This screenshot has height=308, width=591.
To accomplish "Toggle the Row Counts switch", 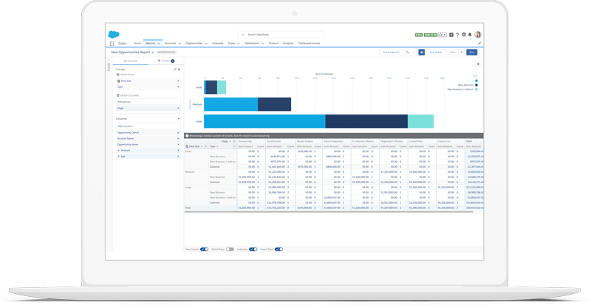I will (205, 250).
